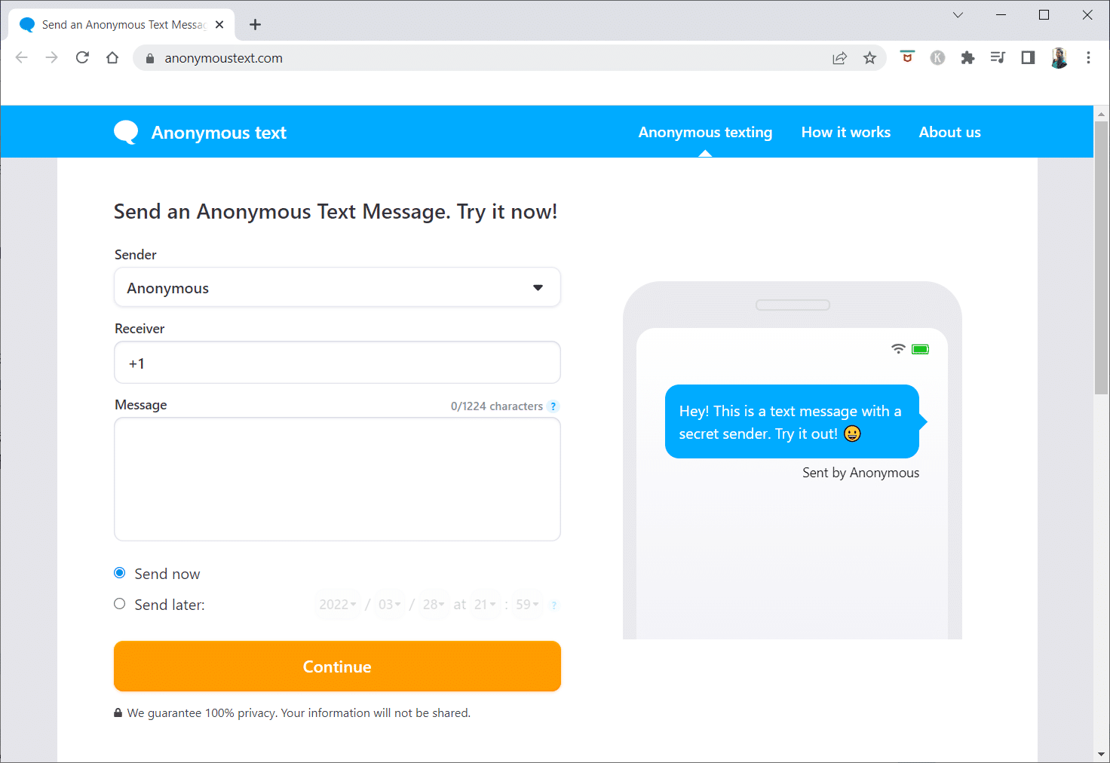Click the emoji in the preview message
Image resolution: width=1110 pixels, height=763 pixels.
852,434
